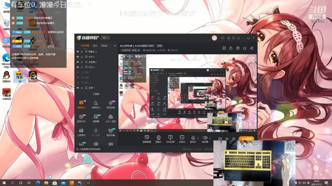Toggle the lock on the 文本 3 source
332x186 pixels.
(x=82, y=57)
